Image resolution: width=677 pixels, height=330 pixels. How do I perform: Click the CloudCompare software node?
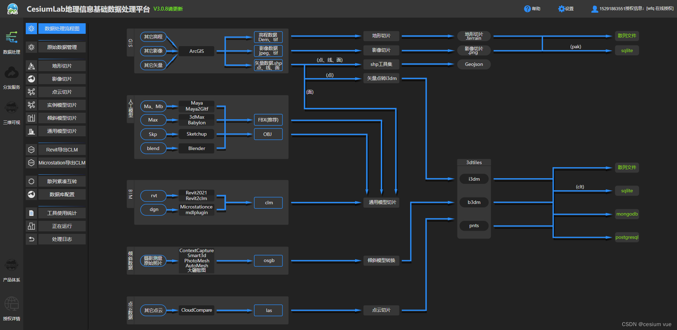pos(196,310)
